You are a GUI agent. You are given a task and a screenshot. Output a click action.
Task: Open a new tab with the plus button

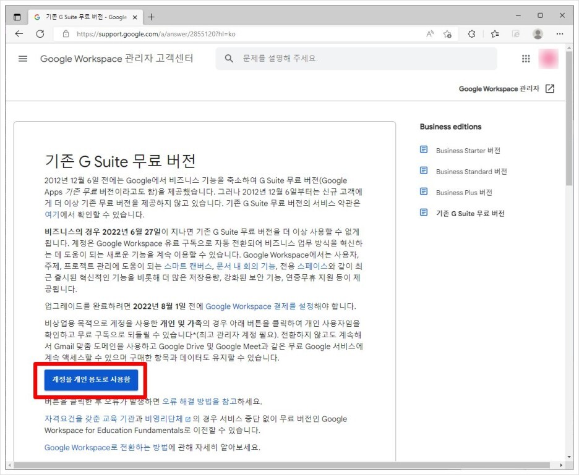coord(151,17)
